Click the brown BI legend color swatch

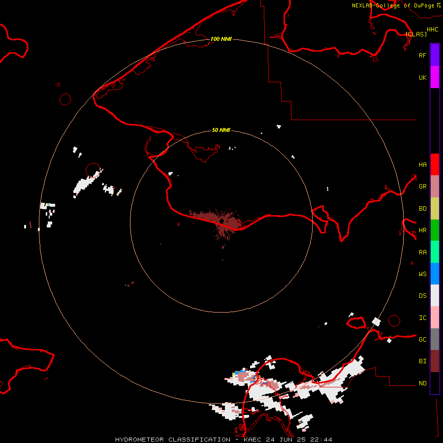click(435, 361)
